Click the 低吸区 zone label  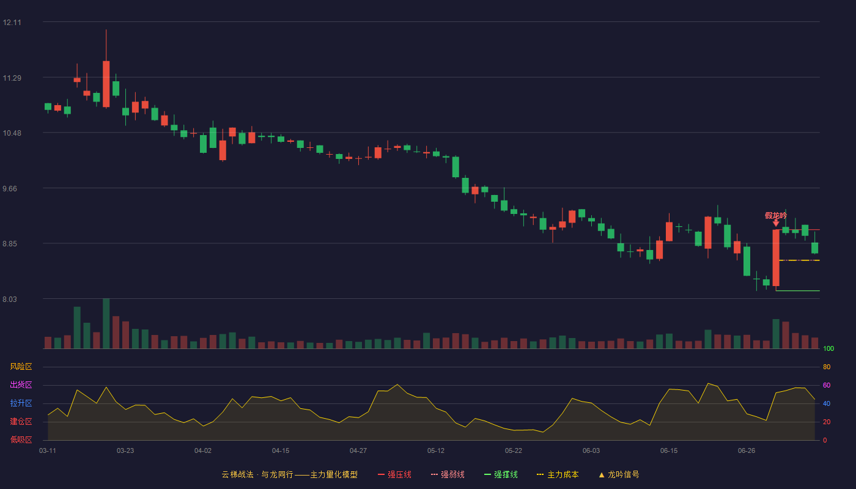[x=21, y=439]
